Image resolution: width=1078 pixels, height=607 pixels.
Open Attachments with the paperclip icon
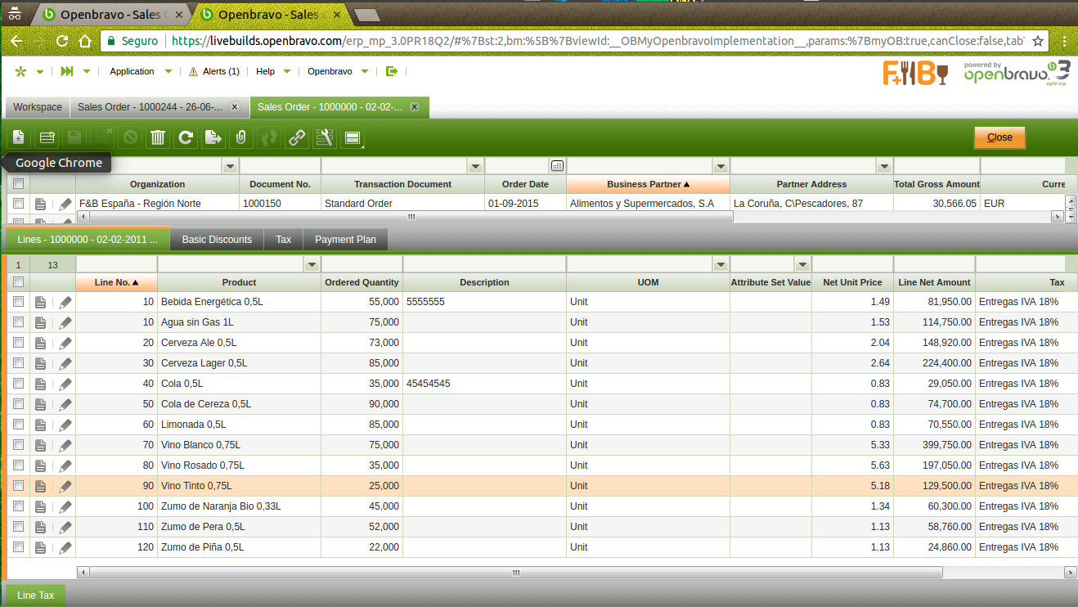240,137
